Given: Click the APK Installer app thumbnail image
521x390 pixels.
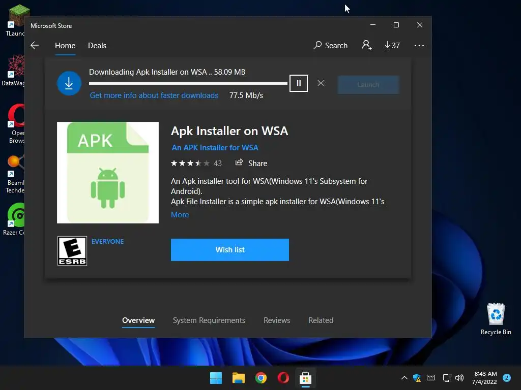Looking at the screenshot, I should click(108, 173).
